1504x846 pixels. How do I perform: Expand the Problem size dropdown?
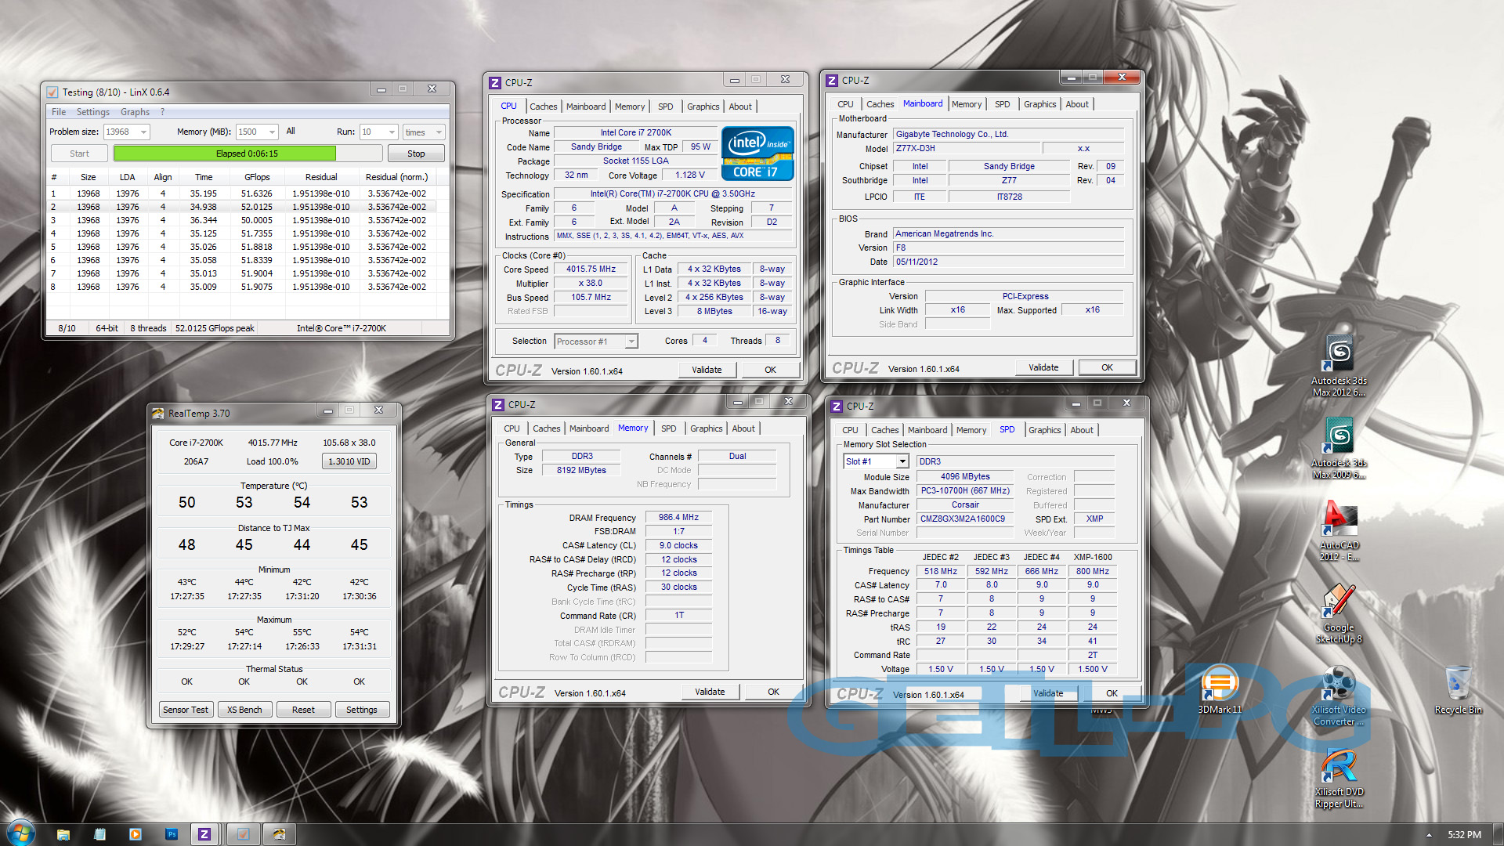(x=143, y=132)
